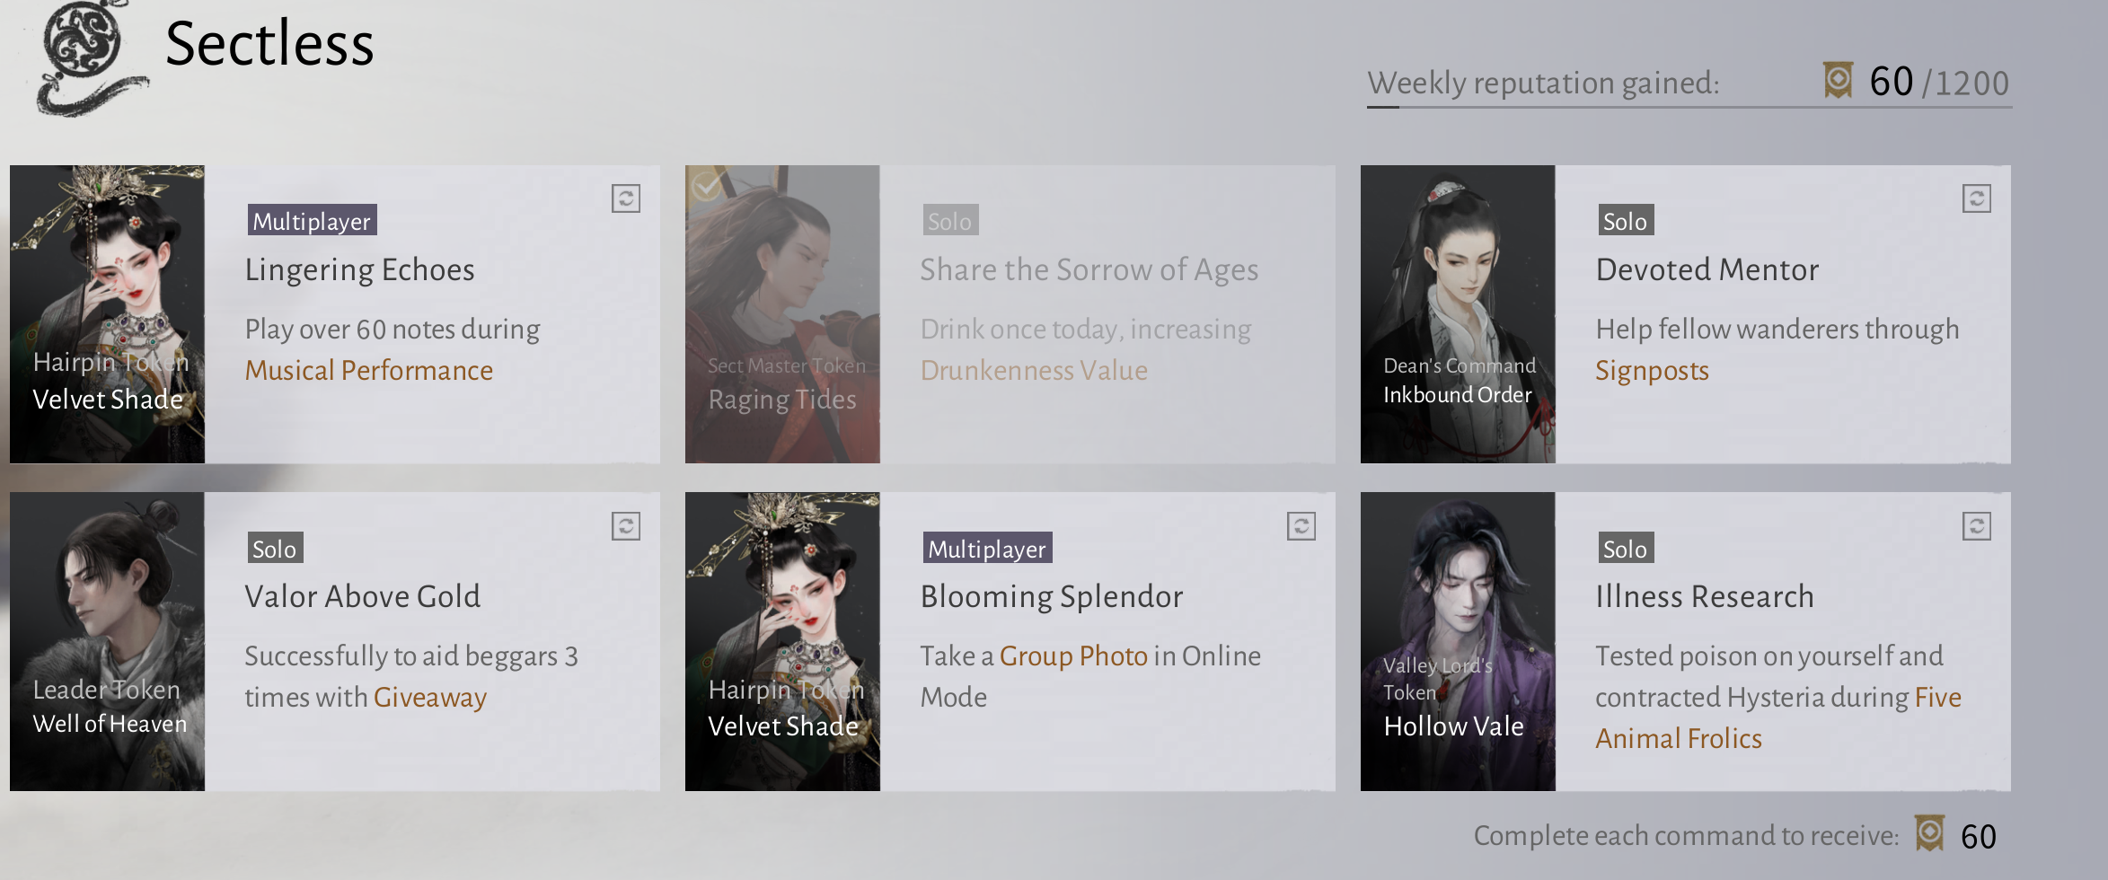This screenshot has width=2108, height=880.
Task: Click the weekly reputation progress bar
Action: coord(1689,108)
